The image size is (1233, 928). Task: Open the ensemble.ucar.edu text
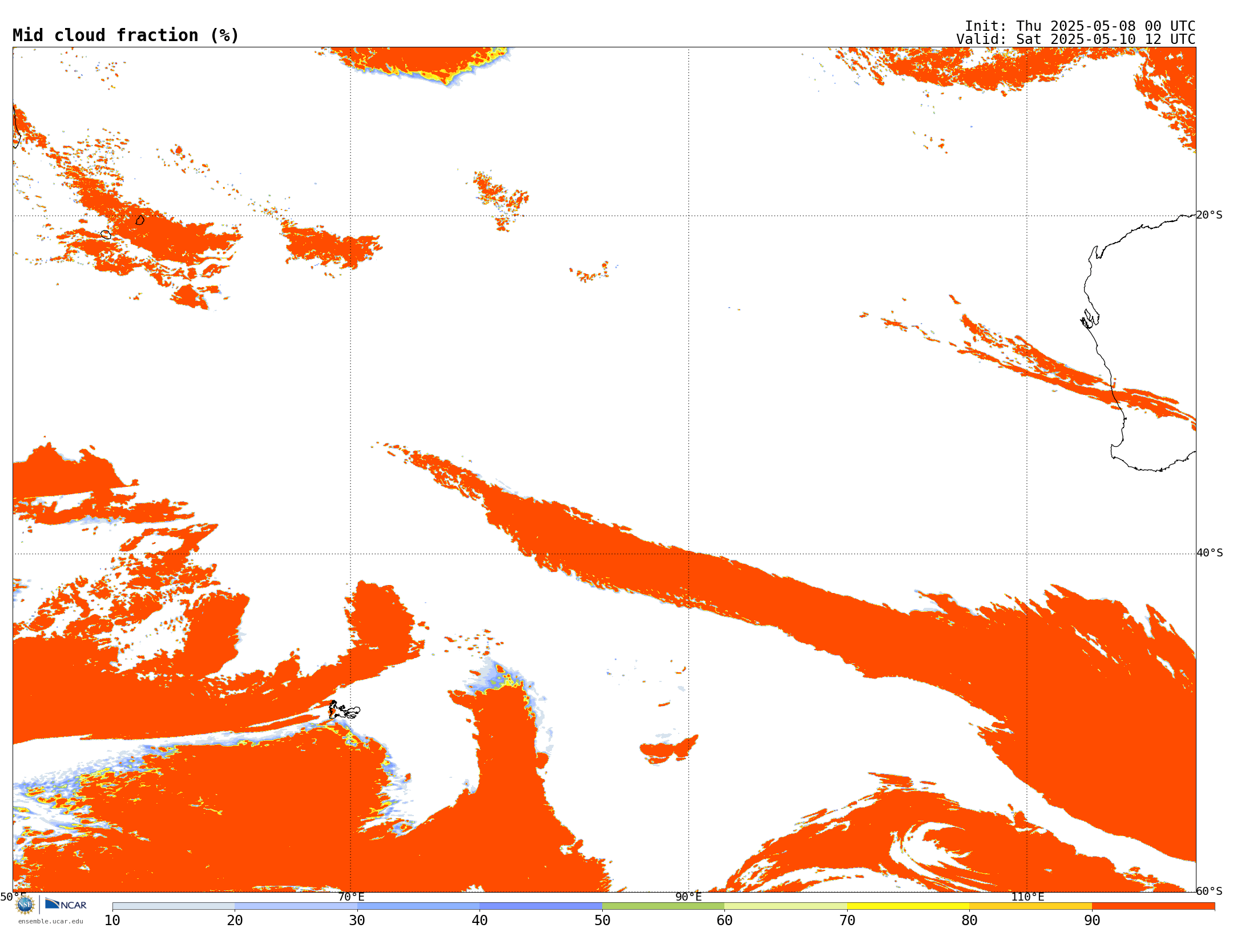tap(50, 921)
